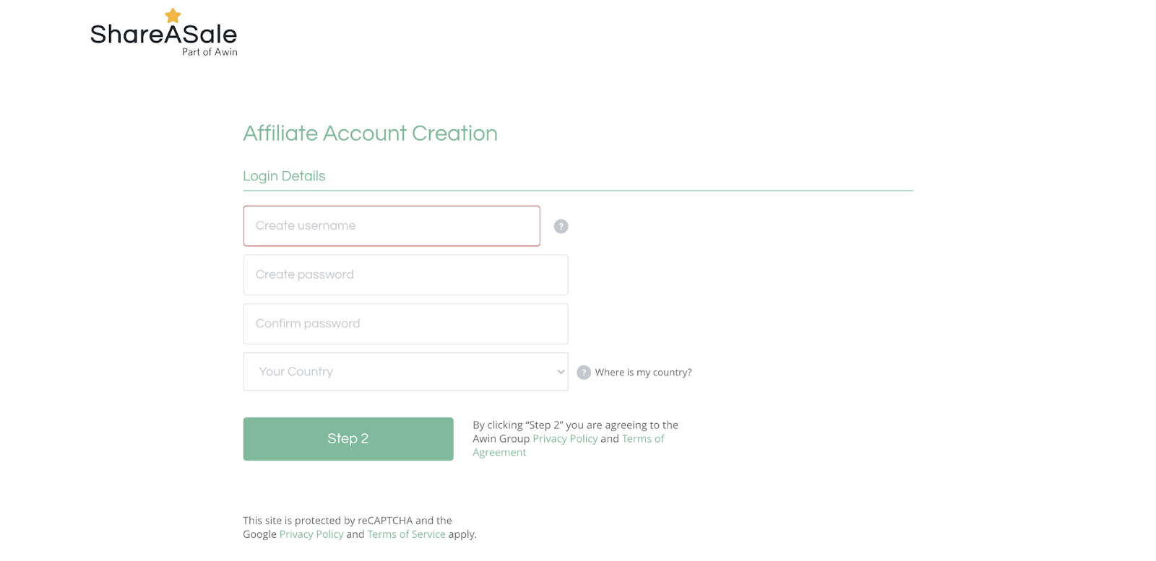
Task: Click the Affiliate Account Creation heading
Action: point(370,134)
